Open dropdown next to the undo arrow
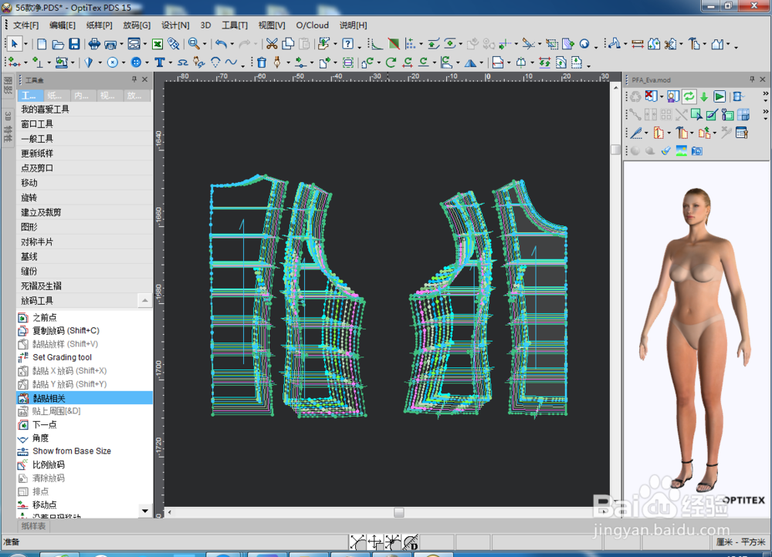 tap(232, 44)
